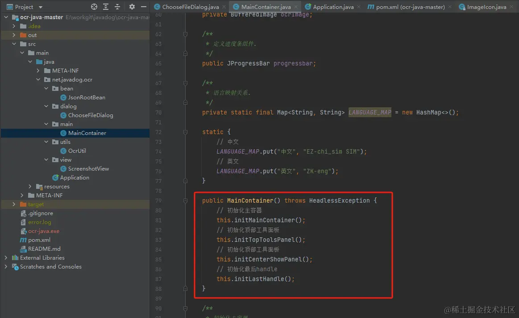Image resolution: width=519 pixels, height=318 pixels.
Task: Expand Scratches and Consoles node
Action: pos(6,266)
